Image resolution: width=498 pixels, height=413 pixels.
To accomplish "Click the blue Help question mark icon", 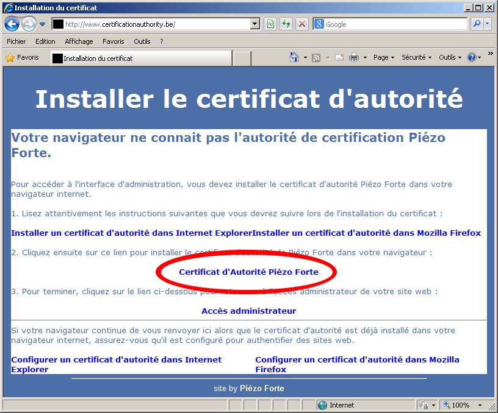I will coord(472,57).
